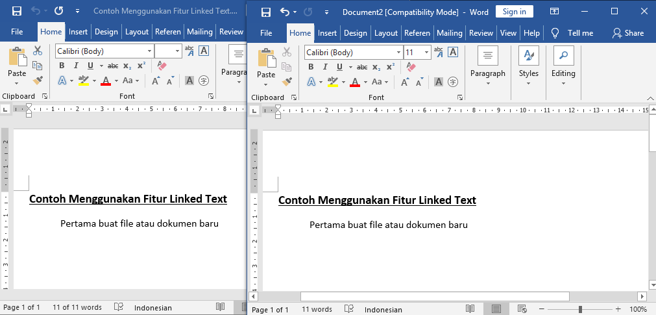
Task: Undo last action in Document2 window
Action: [x=285, y=12]
